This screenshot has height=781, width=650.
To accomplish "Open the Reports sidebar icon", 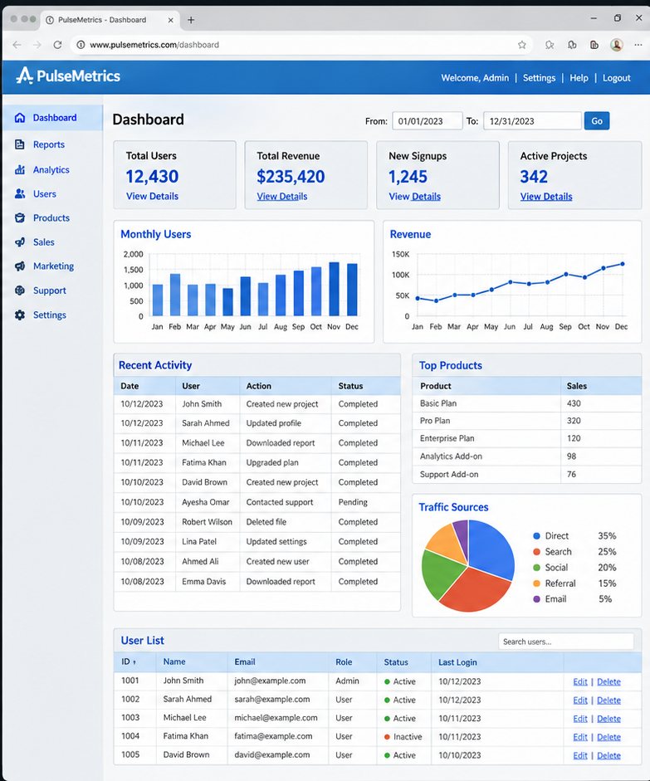I will point(20,144).
